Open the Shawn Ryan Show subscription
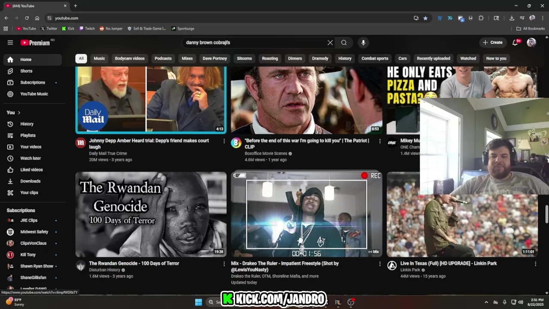This screenshot has width=549, height=309. coord(33,266)
